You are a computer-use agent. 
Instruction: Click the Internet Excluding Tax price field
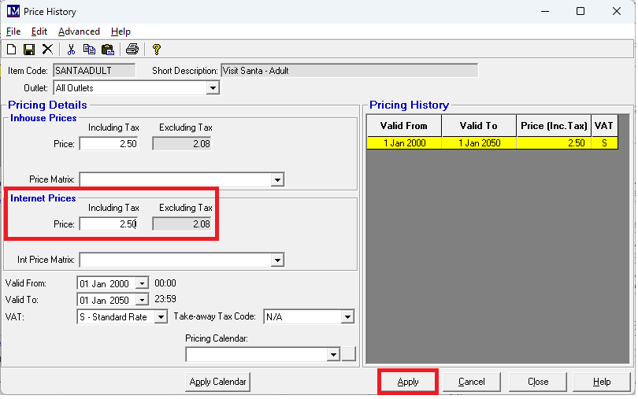[x=182, y=224]
